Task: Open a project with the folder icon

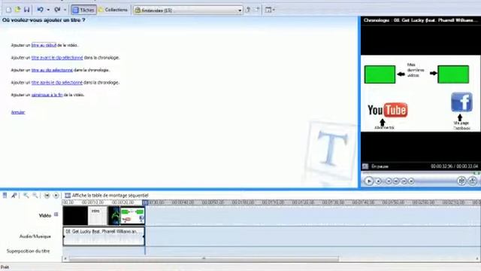Action: (17, 10)
